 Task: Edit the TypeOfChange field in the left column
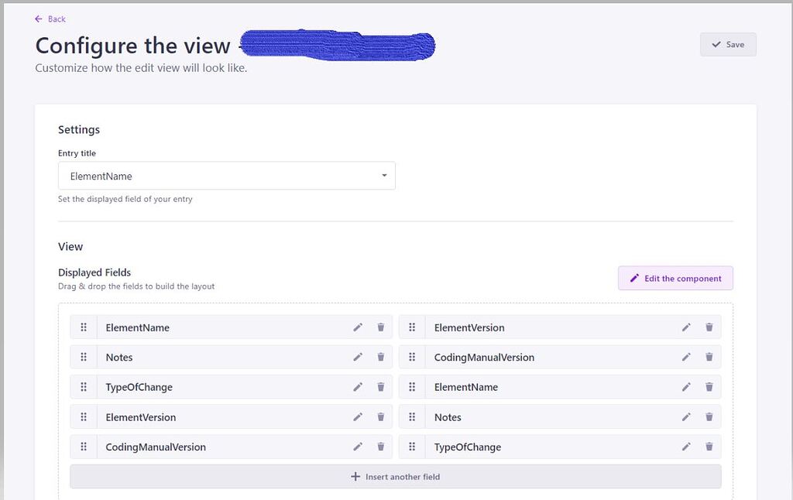pyautogui.click(x=358, y=387)
